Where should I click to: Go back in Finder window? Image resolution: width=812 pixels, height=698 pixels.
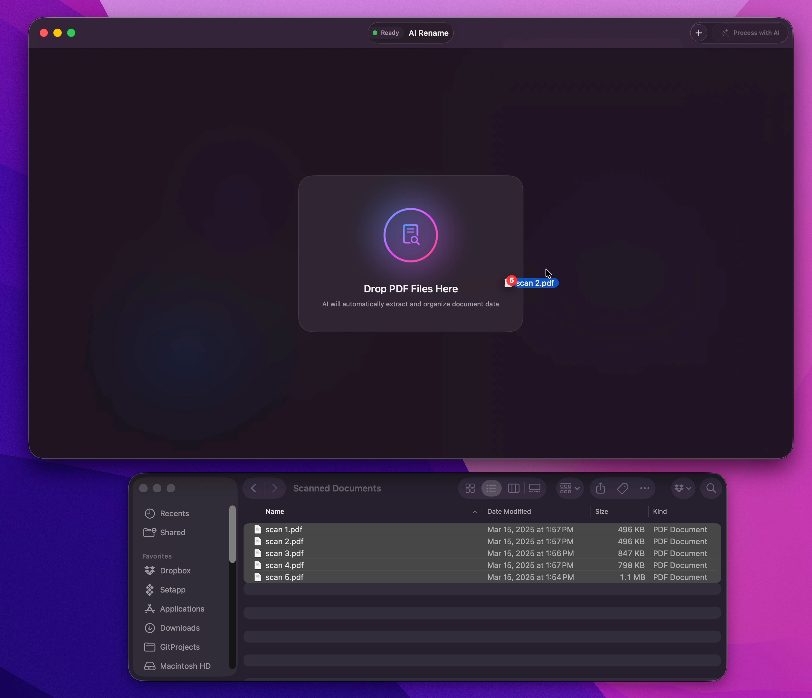point(254,488)
